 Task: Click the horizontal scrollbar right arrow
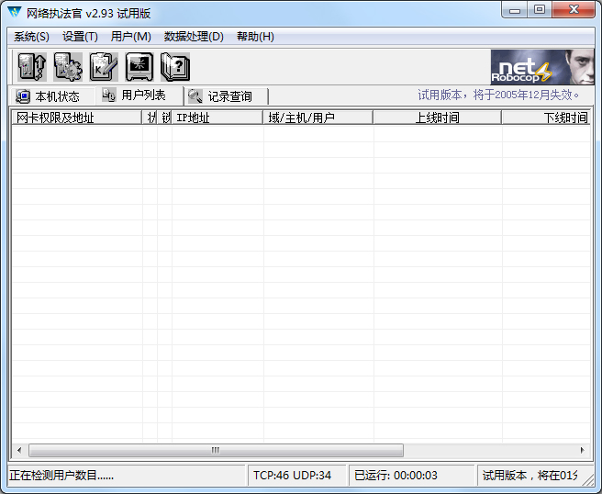pos(582,451)
